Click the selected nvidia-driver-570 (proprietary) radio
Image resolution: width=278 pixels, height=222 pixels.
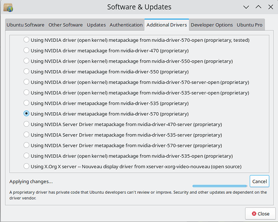coord(26,114)
